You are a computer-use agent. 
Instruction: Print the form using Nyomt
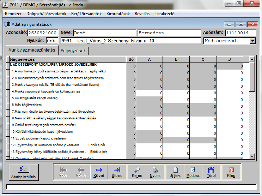[155, 172]
